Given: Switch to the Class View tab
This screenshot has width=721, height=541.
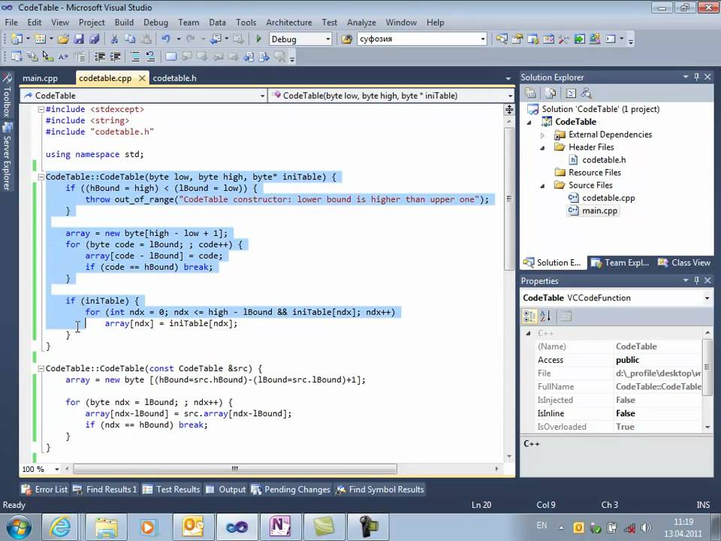Looking at the screenshot, I should [684, 263].
